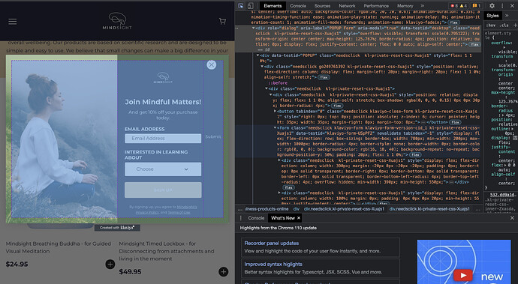Add Breathing Buddha $24.95 product to cart
The height and width of the screenshot is (284, 518).
pyautogui.click(x=110, y=265)
